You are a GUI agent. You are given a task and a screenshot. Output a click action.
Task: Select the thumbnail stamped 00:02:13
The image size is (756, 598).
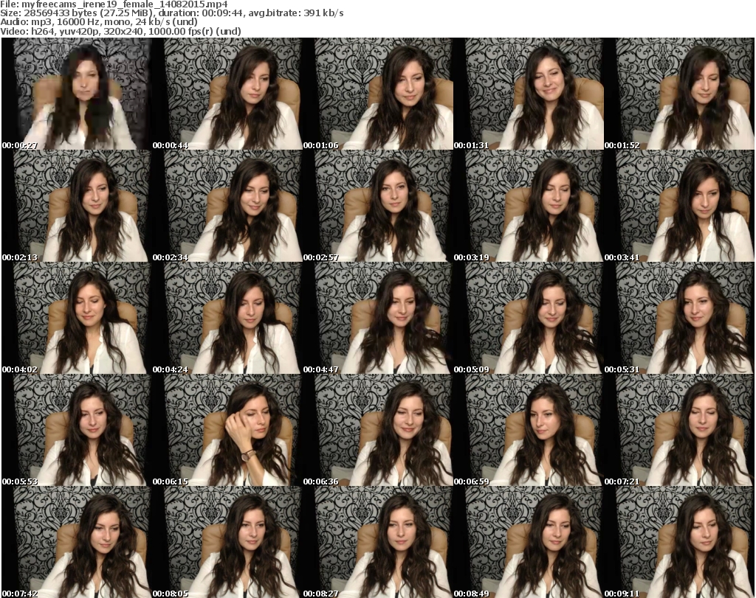tap(76, 206)
